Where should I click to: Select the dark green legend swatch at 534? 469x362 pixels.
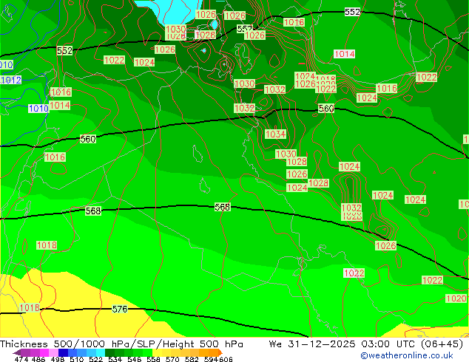pos(109,352)
